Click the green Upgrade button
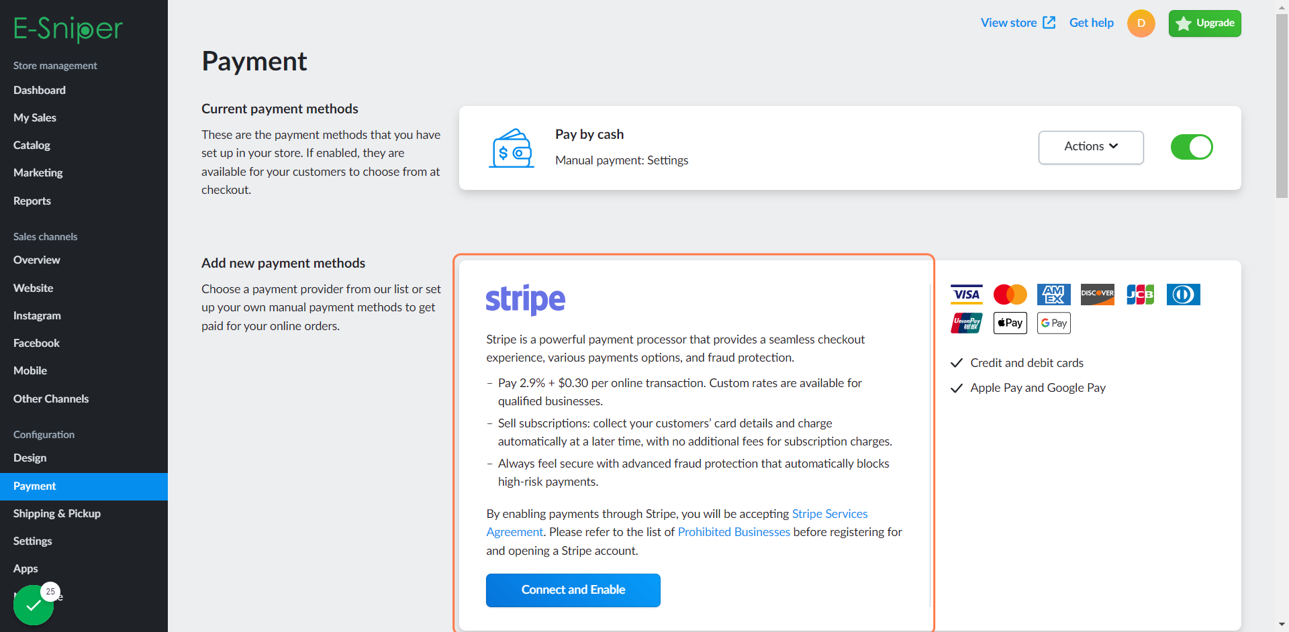Screen dimensions: 1289x632 pyautogui.click(x=1205, y=23)
